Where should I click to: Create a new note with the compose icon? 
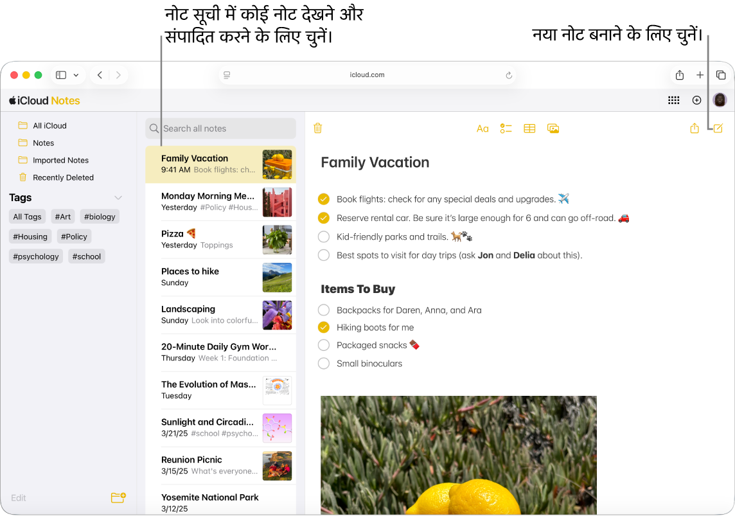coord(718,128)
